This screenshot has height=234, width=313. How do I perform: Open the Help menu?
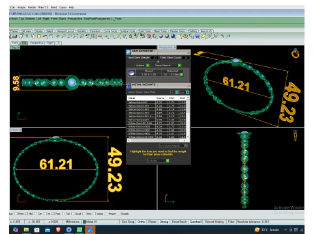click(x=71, y=7)
